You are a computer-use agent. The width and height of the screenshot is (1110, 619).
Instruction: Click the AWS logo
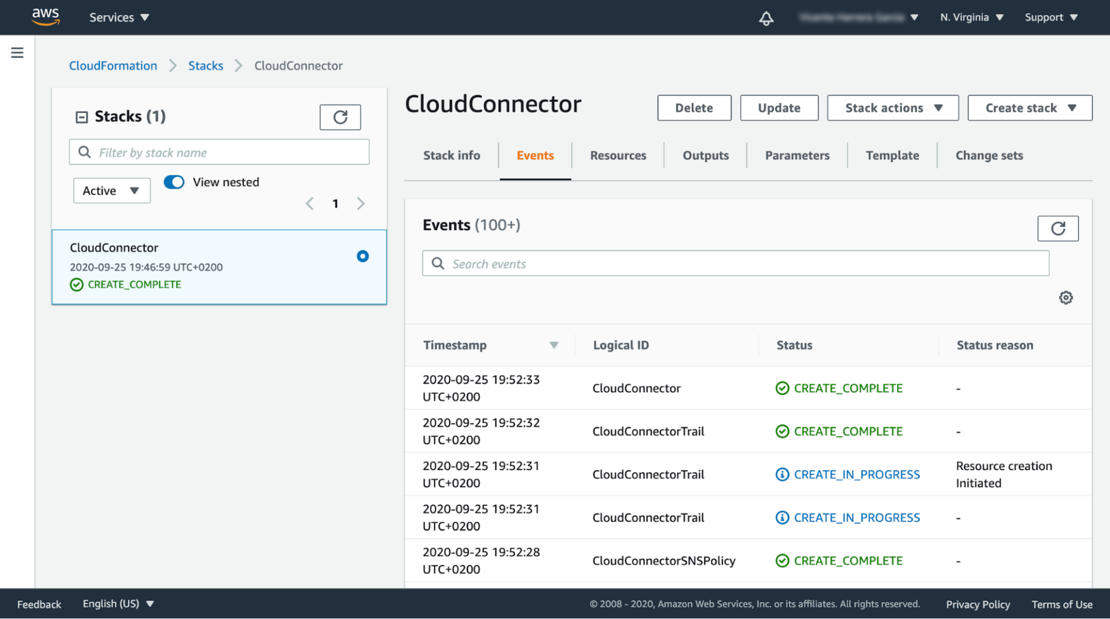[45, 17]
